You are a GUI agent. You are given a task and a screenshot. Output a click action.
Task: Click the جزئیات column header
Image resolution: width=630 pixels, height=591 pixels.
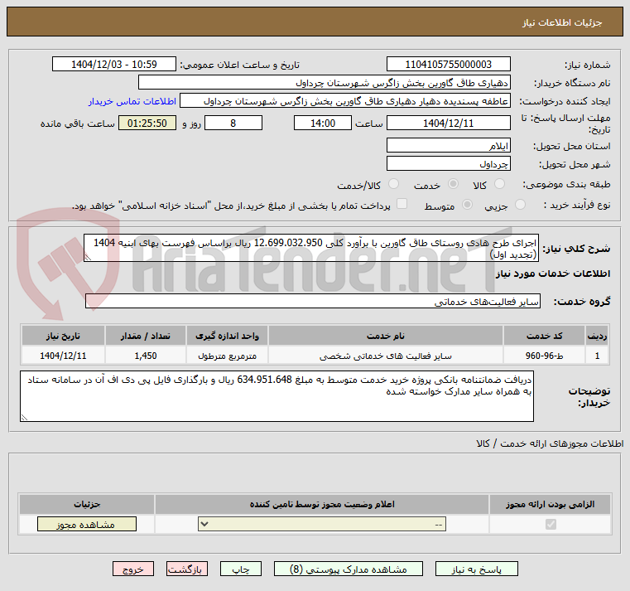(x=87, y=504)
